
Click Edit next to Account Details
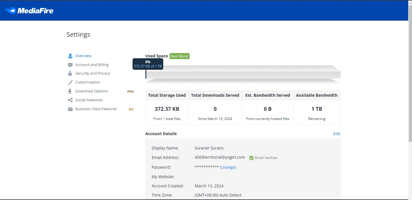click(337, 134)
